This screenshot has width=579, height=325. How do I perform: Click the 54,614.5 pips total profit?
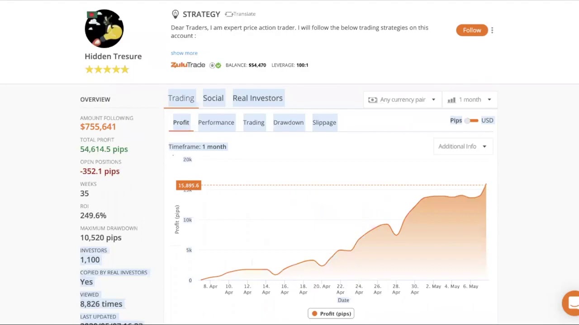pyautogui.click(x=104, y=149)
